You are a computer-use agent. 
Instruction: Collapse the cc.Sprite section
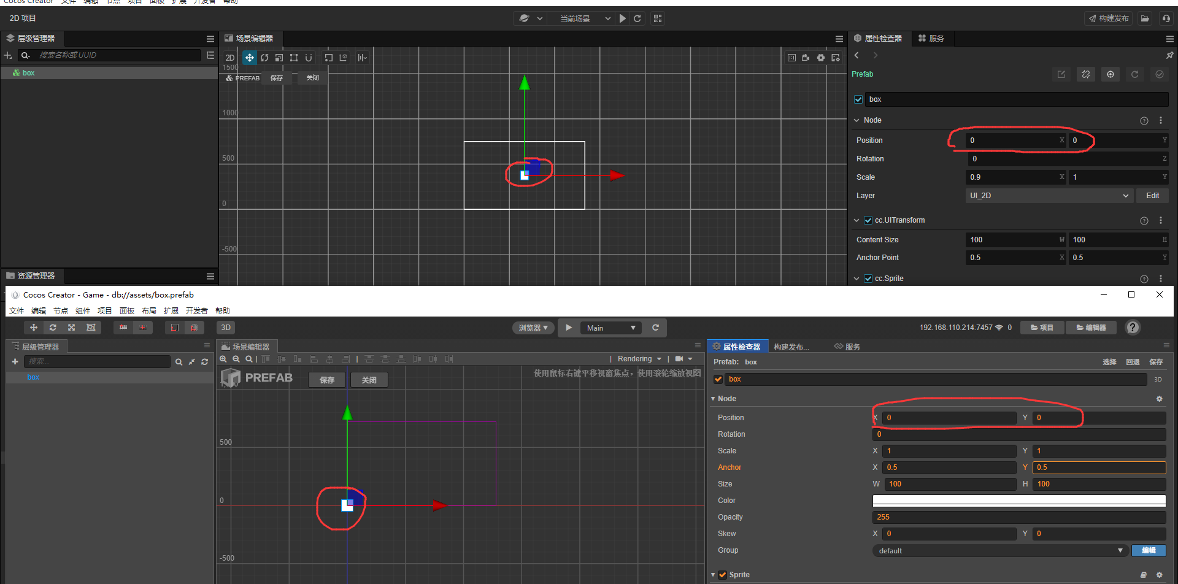click(857, 279)
